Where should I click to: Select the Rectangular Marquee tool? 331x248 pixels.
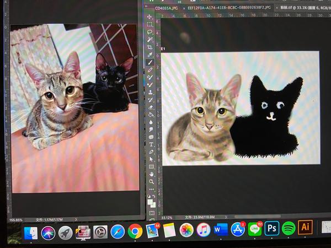tap(150, 24)
